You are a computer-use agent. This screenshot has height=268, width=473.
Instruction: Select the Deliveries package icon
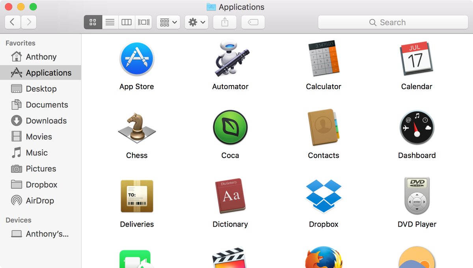(137, 196)
